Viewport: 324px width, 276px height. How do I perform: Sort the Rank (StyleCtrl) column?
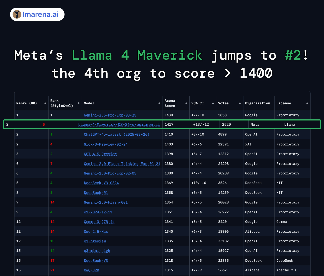click(79, 103)
